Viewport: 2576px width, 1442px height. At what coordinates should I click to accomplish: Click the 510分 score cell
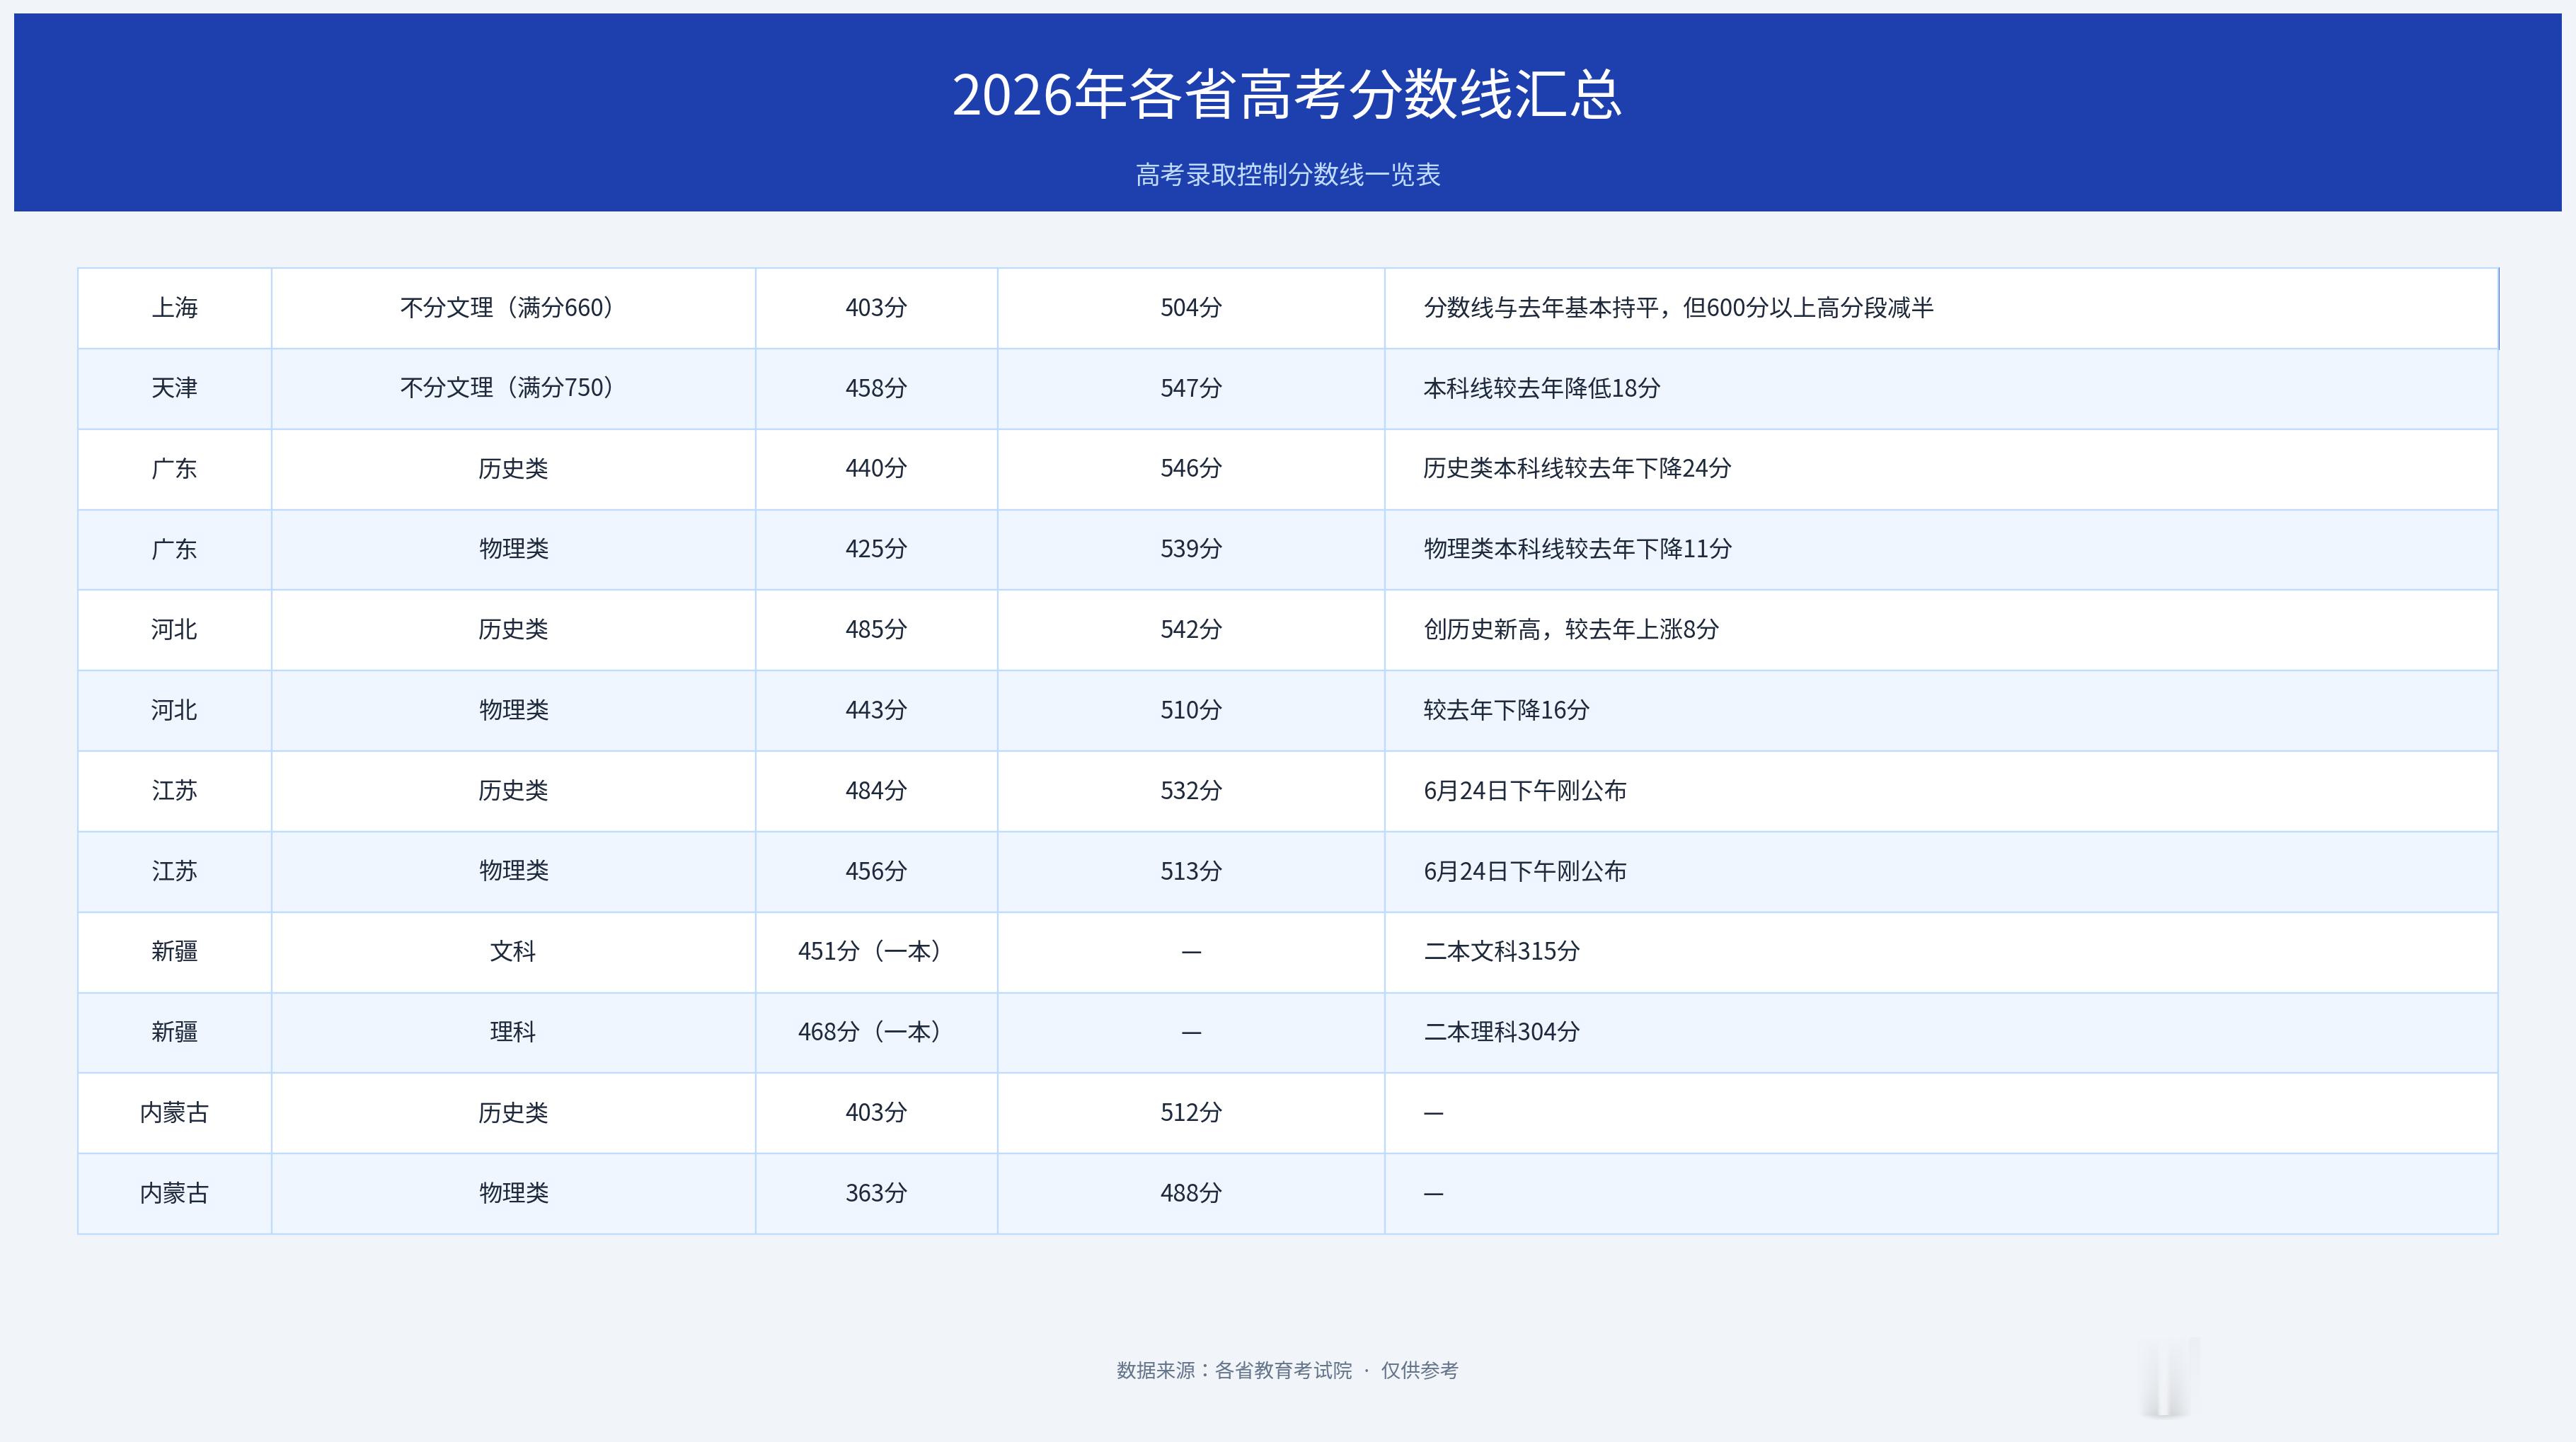(1191, 711)
